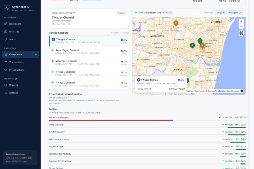Zoom in the map with plus

click(x=241, y=21)
